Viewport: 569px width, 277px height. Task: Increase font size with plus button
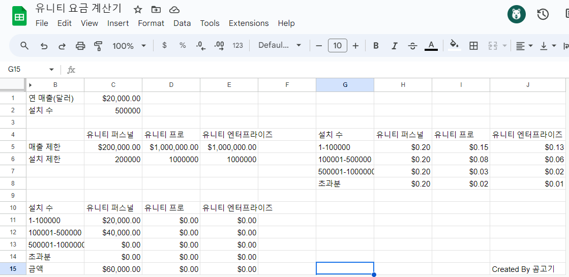point(355,46)
